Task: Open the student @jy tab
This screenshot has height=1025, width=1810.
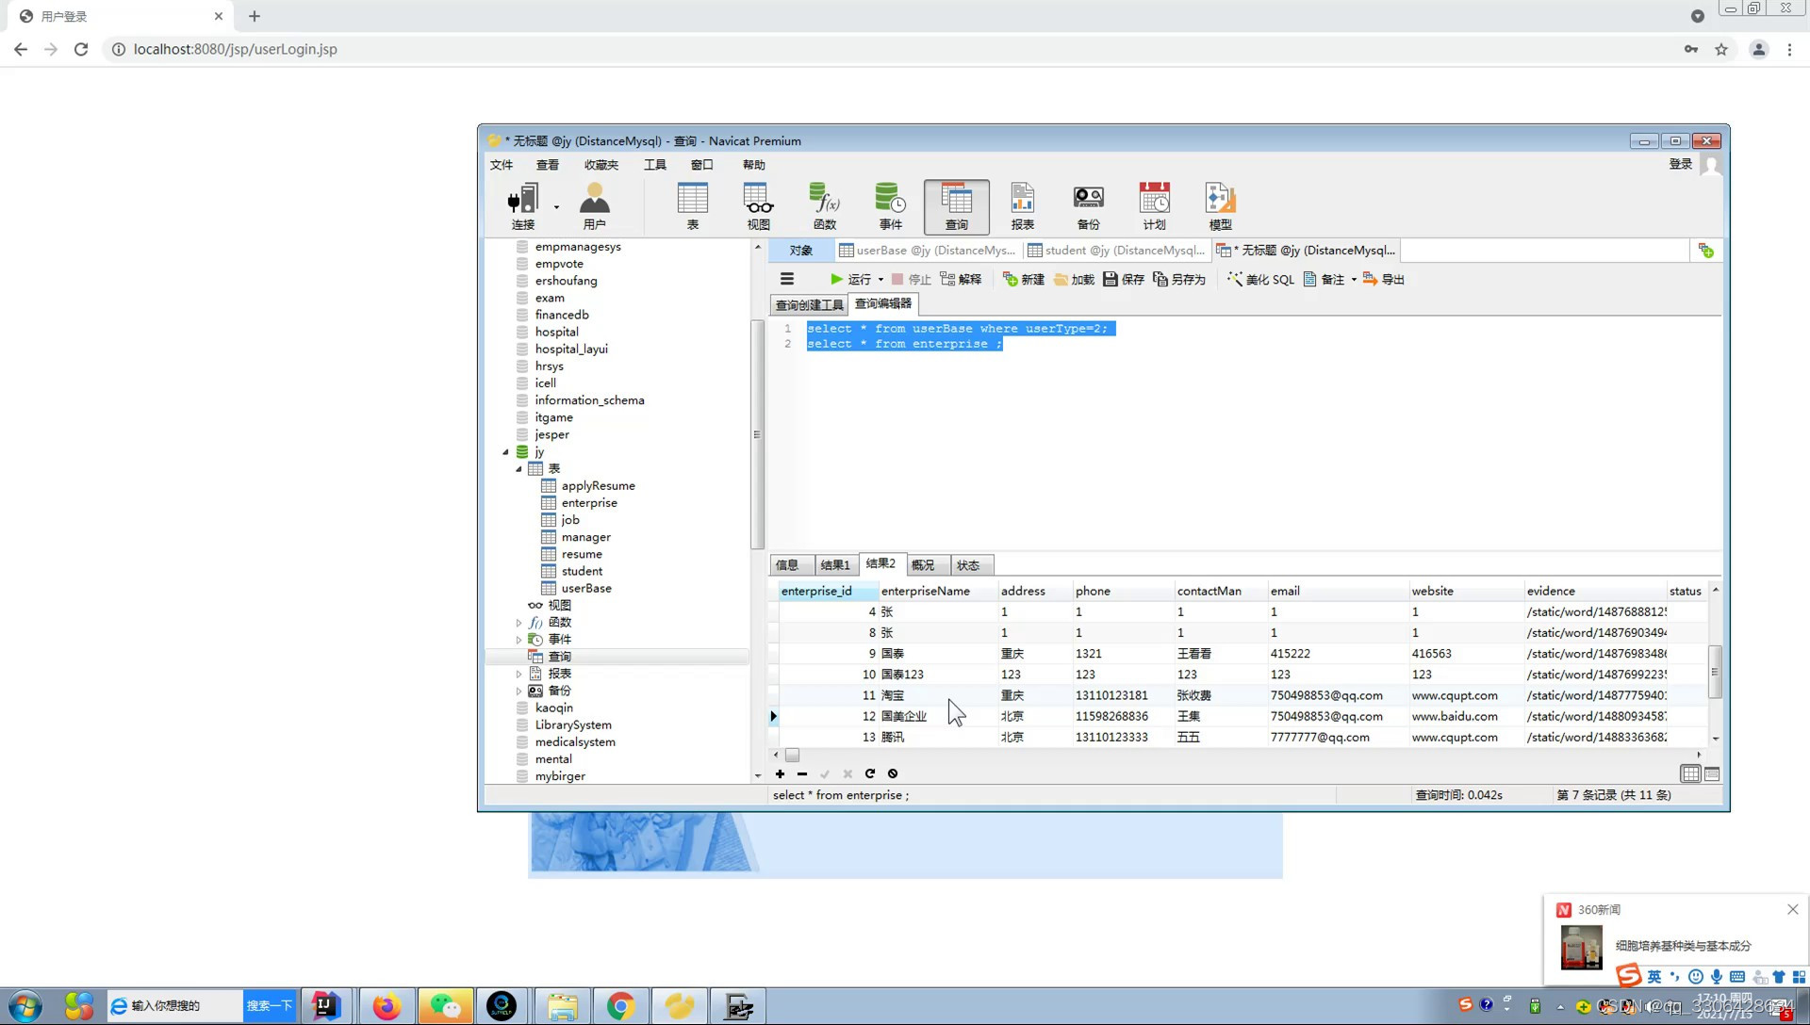Action: coord(1116,250)
